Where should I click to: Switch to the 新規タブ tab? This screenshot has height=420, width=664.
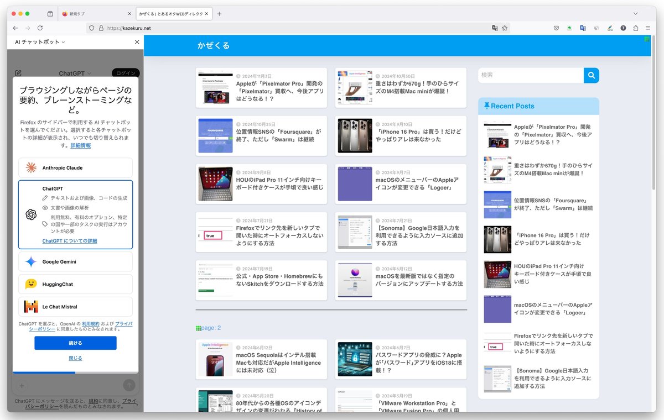(94, 13)
